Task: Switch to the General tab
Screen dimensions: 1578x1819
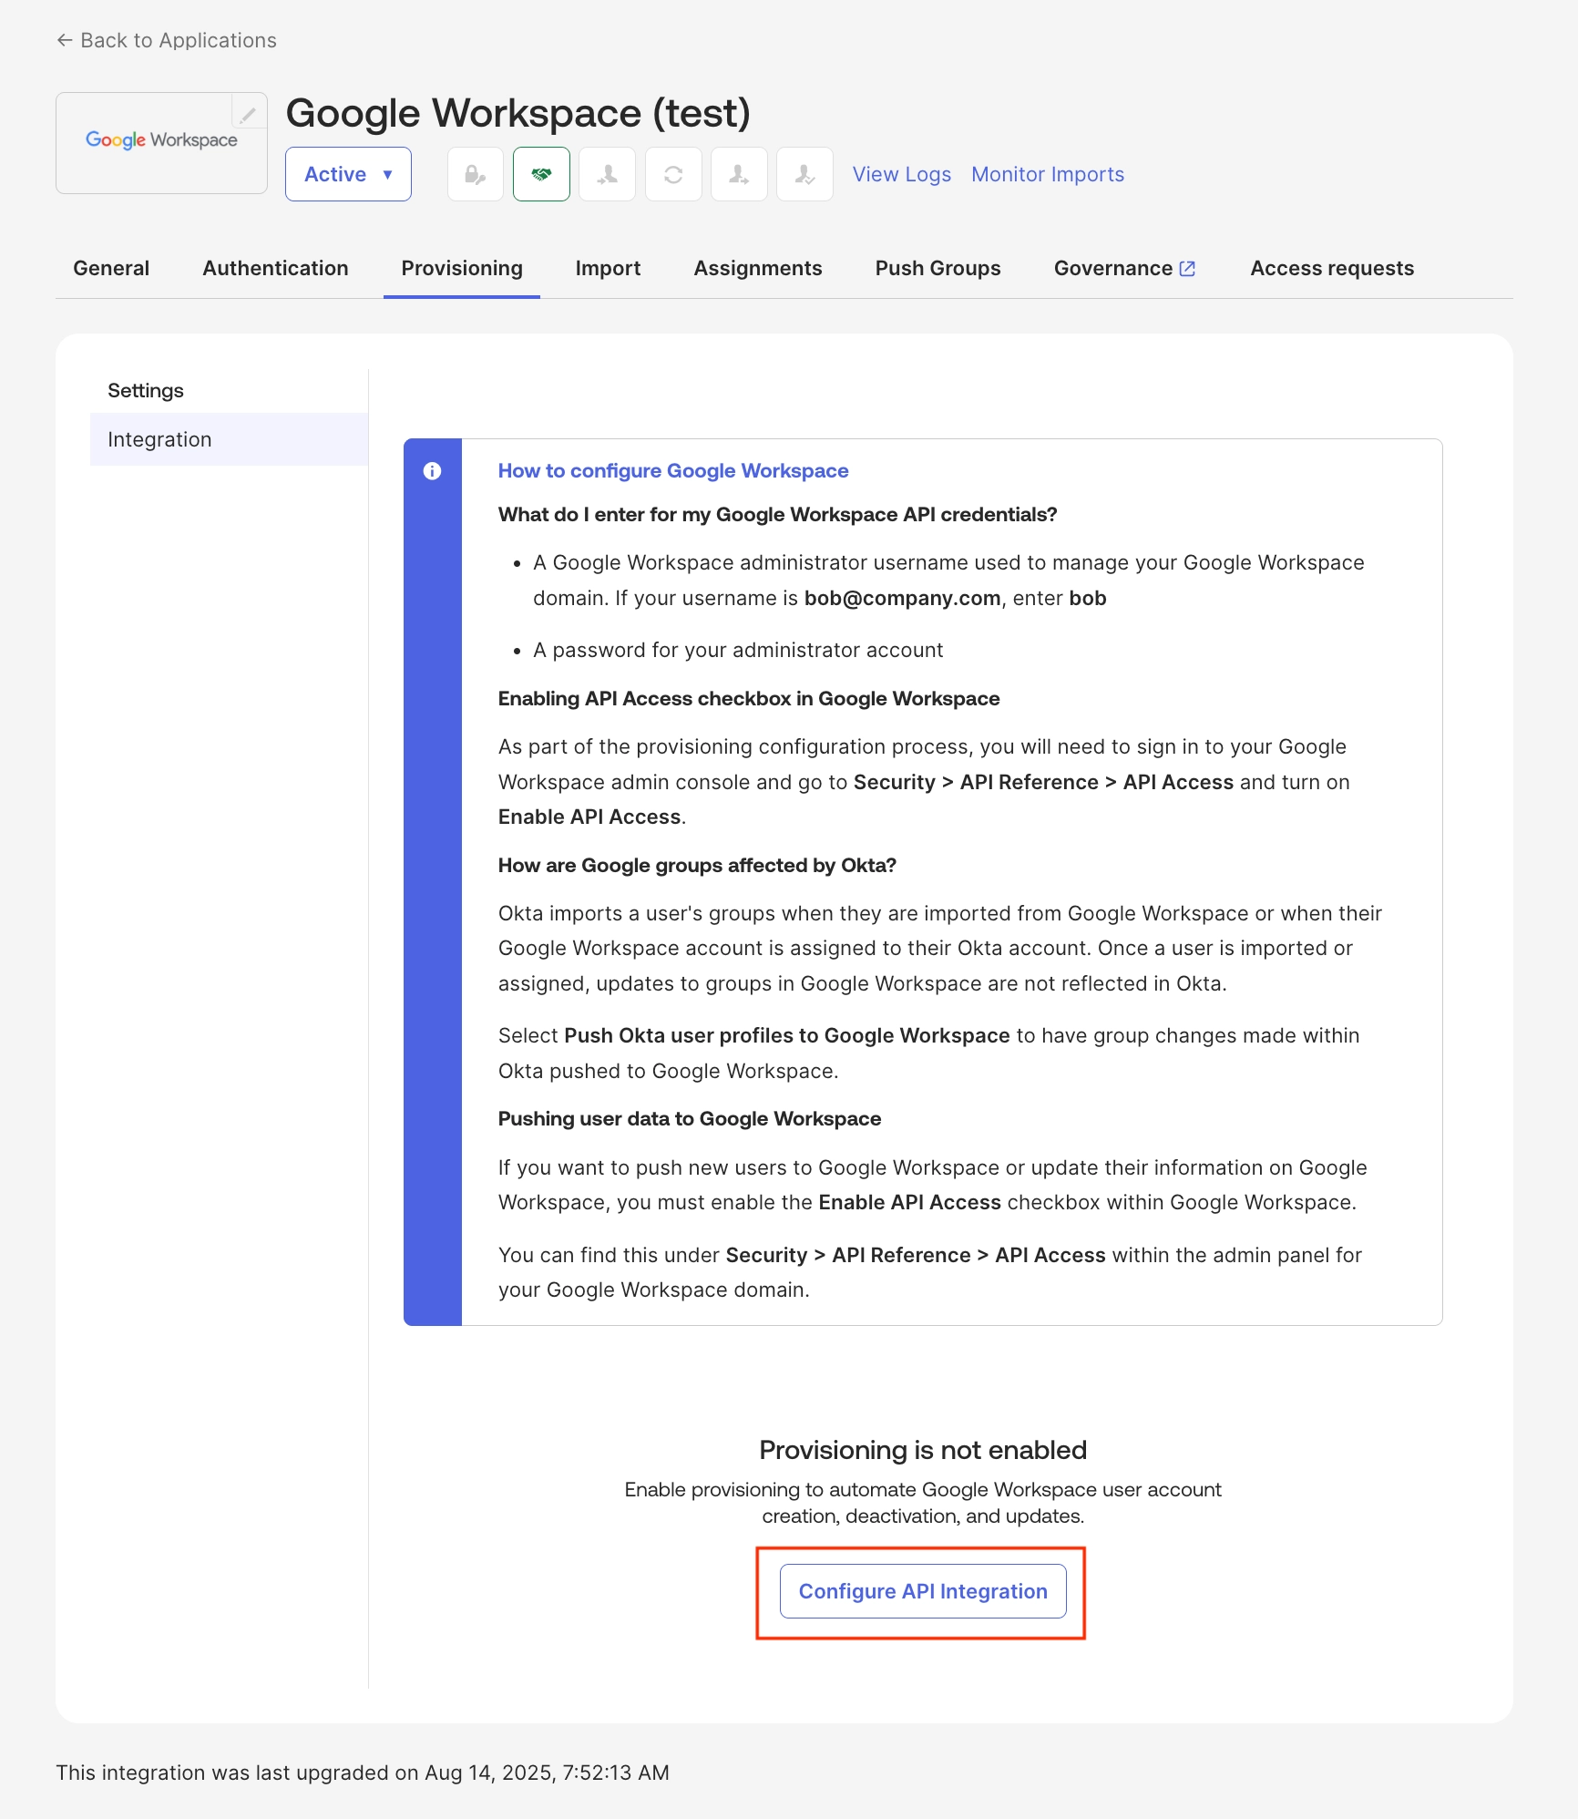Action: (x=111, y=268)
